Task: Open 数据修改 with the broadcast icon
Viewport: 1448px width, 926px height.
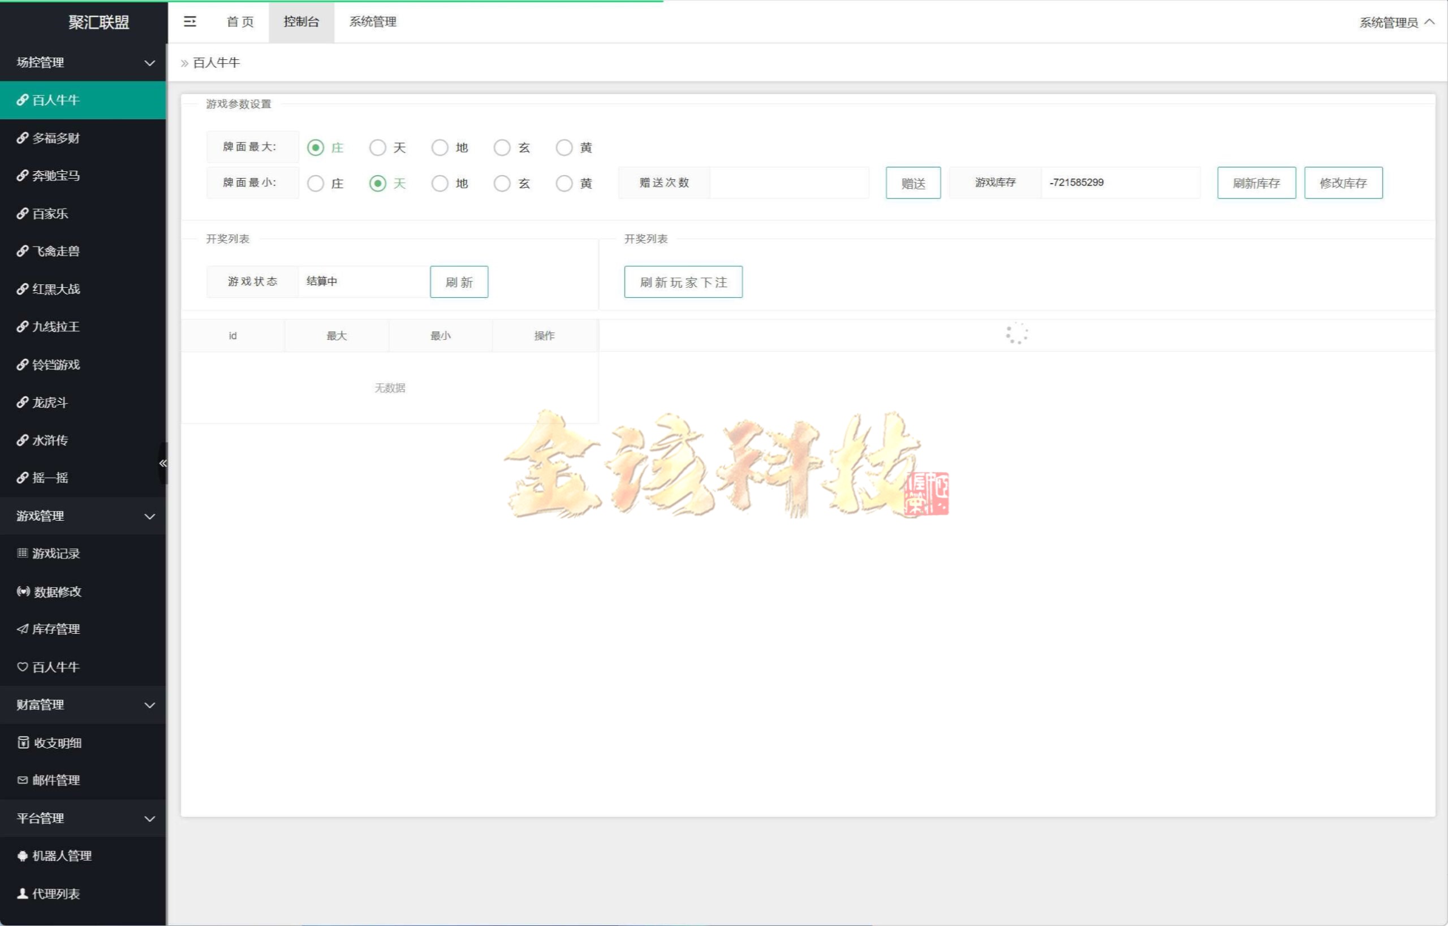Action: (x=57, y=591)
